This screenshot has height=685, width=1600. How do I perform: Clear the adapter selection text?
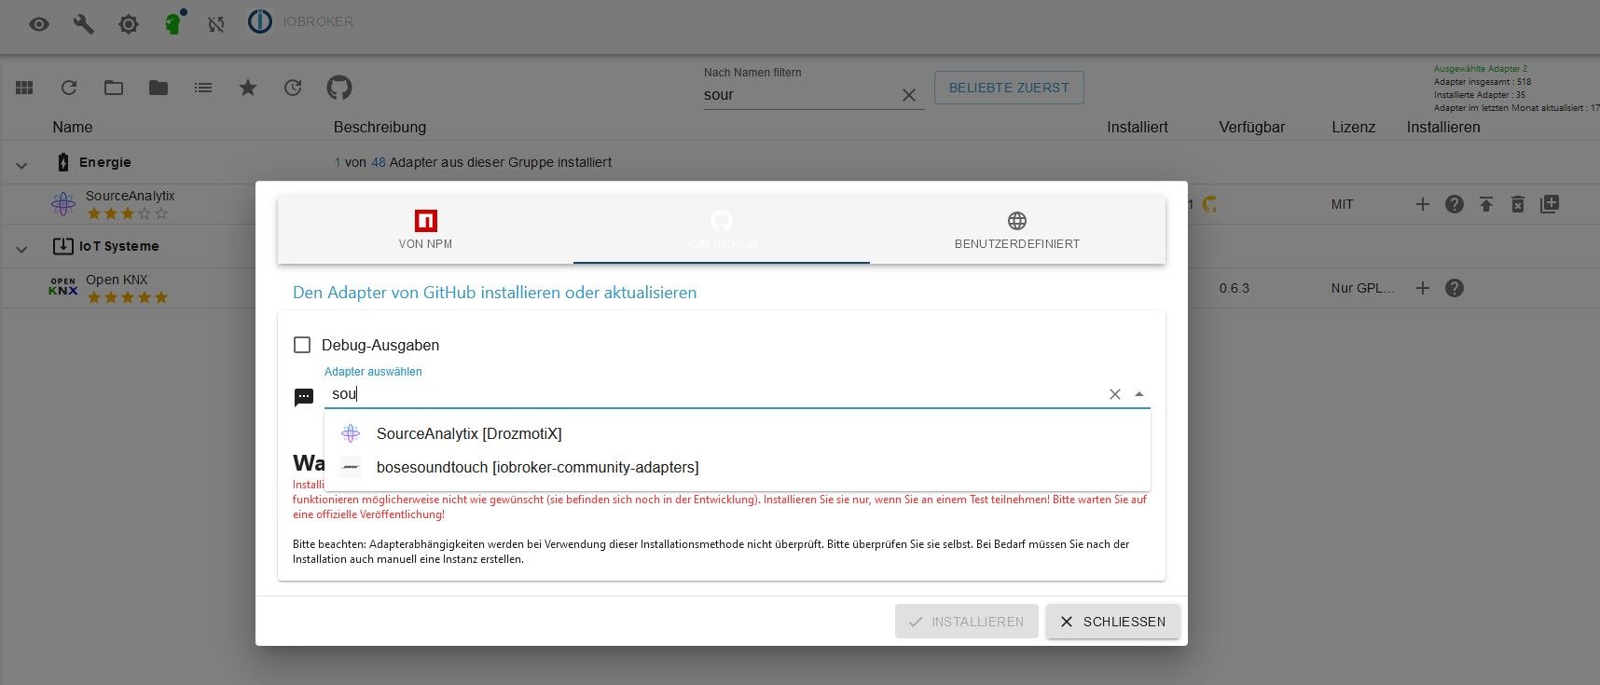(x=1115, y=394)
